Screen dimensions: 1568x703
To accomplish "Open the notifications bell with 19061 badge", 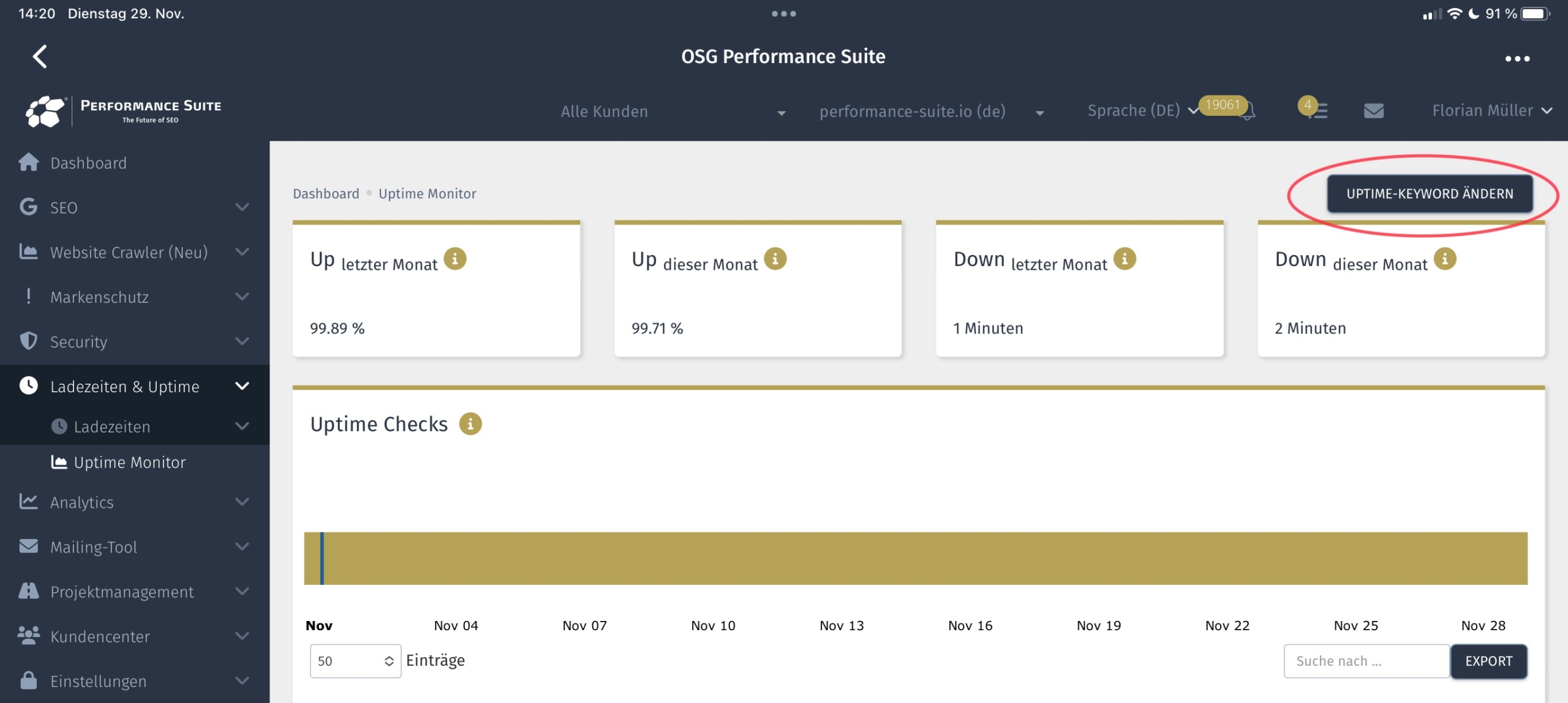I will tap(1246, 112).
